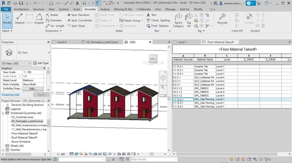Collapse the Graphics properties group
The height and width of the screenshot is (163, 292).
pos(44,68)
